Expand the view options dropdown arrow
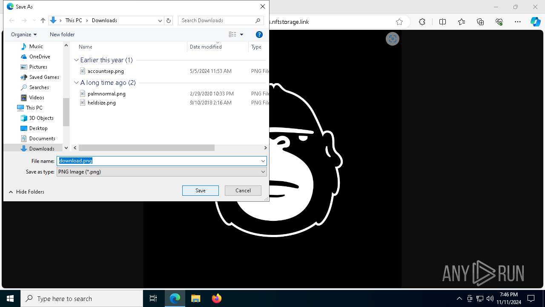 click(241, 35)
